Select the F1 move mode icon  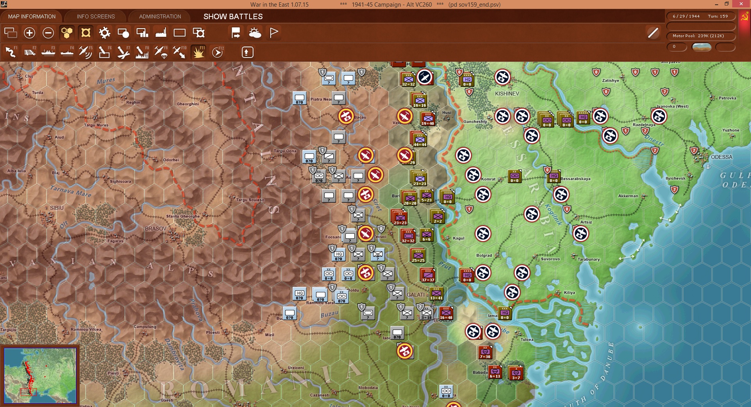click(x=11, y=52)
